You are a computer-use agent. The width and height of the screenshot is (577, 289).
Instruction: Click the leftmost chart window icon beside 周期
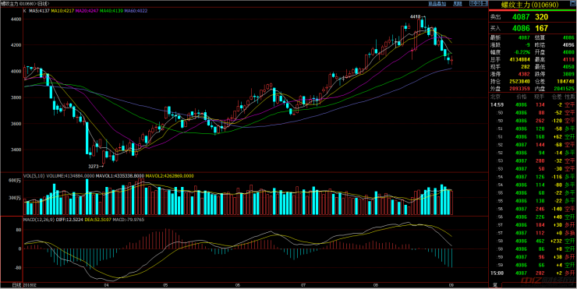[x=473, y=3]
